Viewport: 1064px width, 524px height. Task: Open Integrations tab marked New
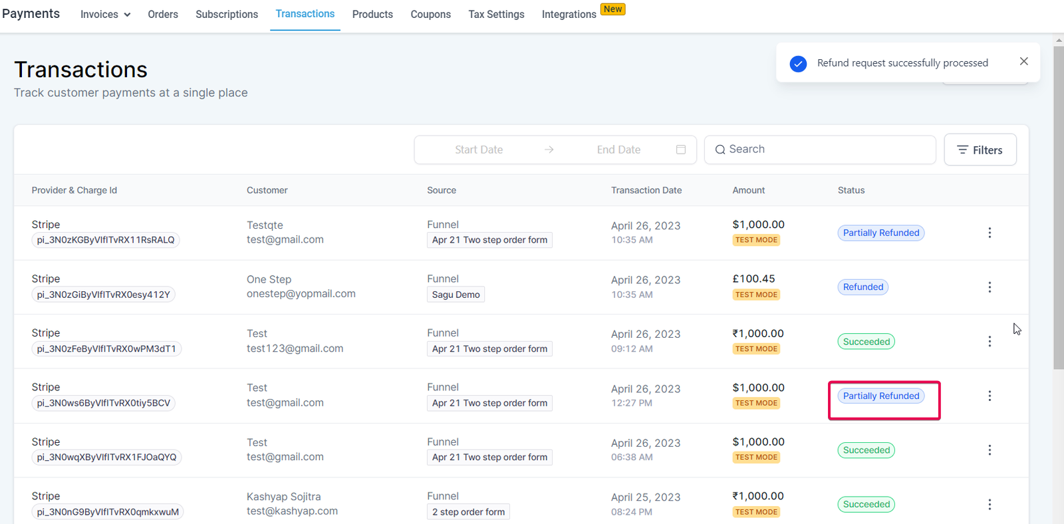coord(569,15)
